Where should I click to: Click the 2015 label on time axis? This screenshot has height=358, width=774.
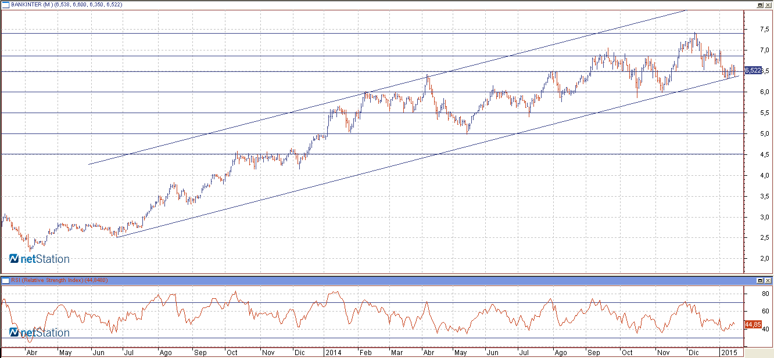729,352
